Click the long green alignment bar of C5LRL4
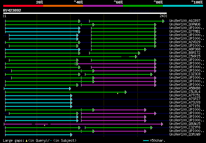This screenshot has height=143, width=206. click(x=65, y=92)
